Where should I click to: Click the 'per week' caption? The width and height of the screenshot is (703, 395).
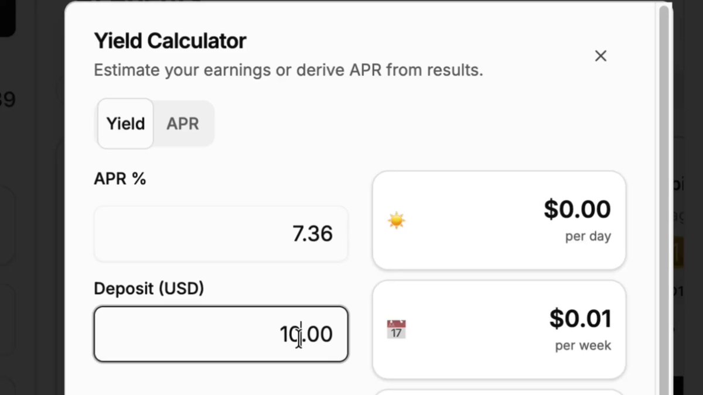[583, 345]
